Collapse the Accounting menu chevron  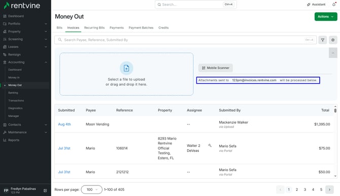tap(46, 62)
